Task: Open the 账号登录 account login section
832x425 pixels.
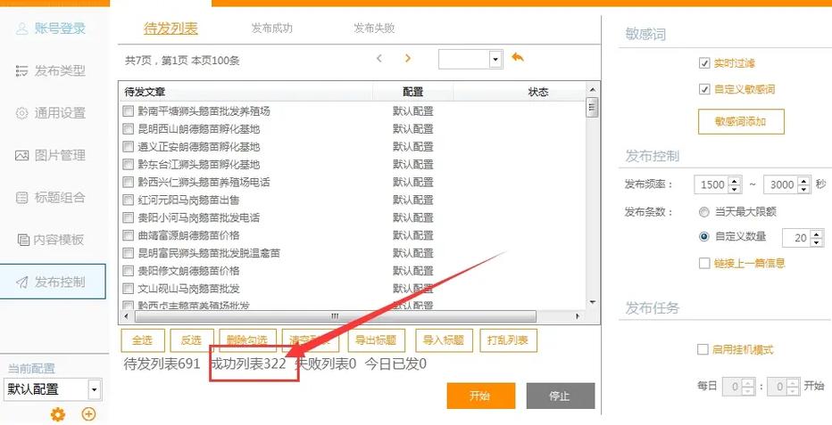Action: [52, 29]
